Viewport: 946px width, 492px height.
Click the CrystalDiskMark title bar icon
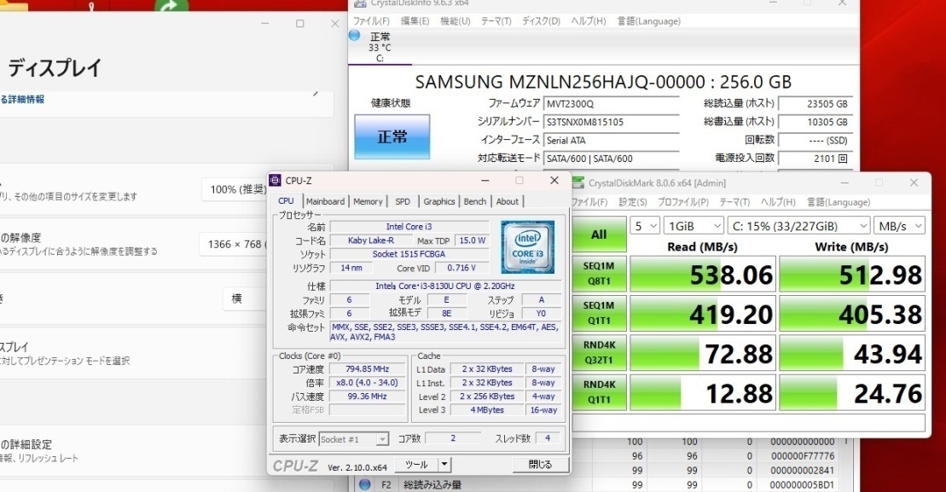point(578,182)
